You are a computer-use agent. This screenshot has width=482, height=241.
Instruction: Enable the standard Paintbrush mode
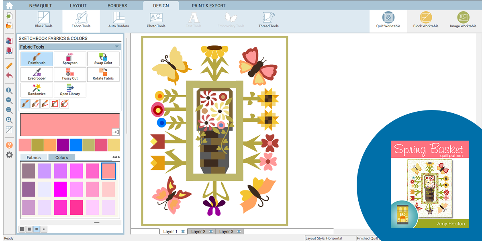[x=25, y=104]
